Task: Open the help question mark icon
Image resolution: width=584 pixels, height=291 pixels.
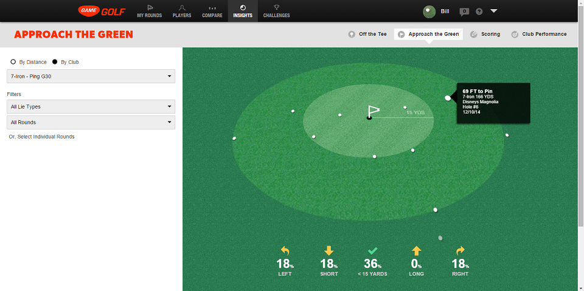Action: (479, 11)
